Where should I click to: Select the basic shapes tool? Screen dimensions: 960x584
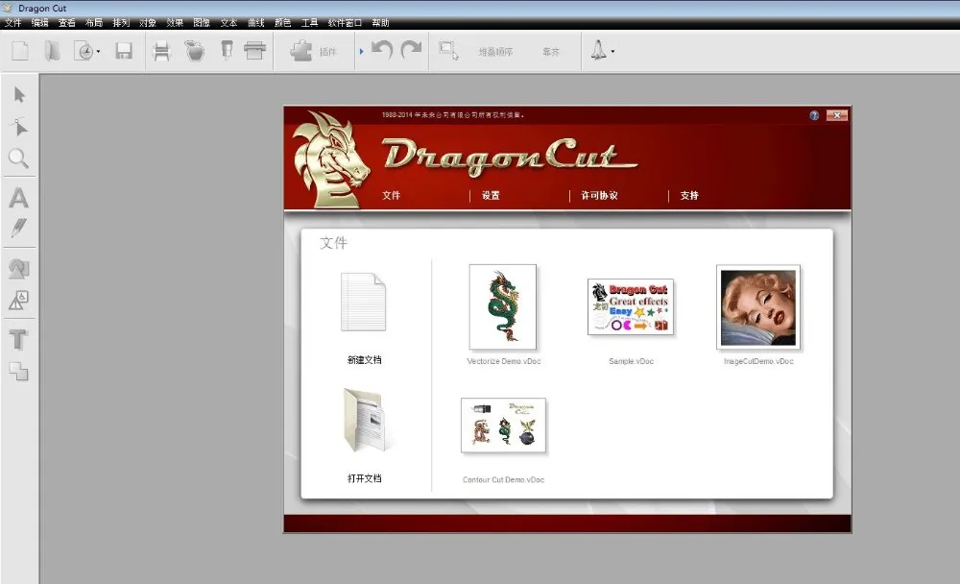pyautogui.click(x=18, y=268)
